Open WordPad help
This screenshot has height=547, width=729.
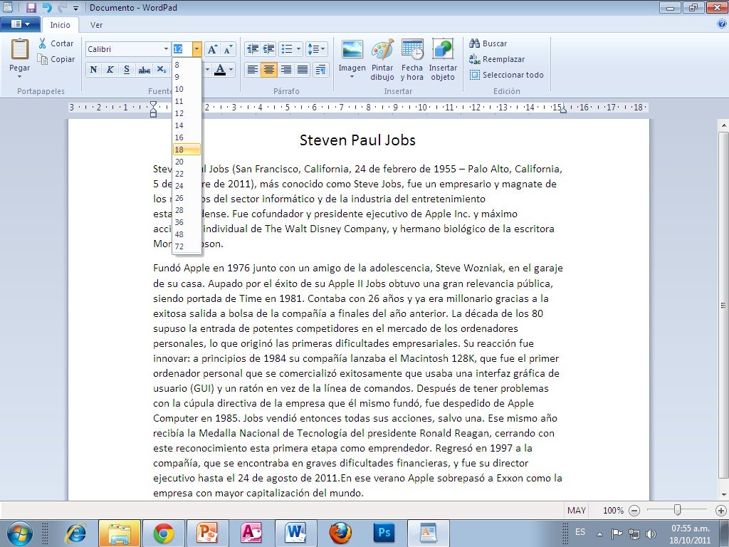tap(722, 24)
